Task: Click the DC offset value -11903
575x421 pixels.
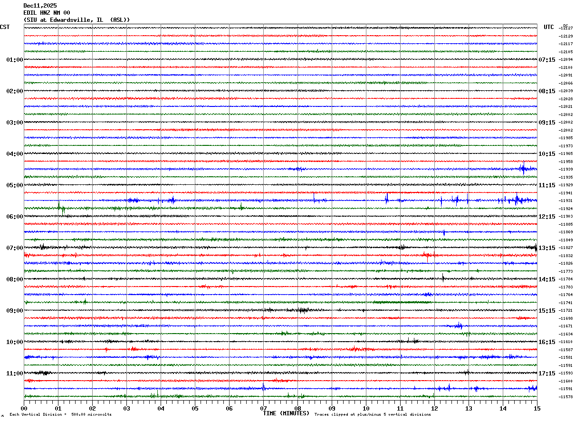Action: [565, 216]
